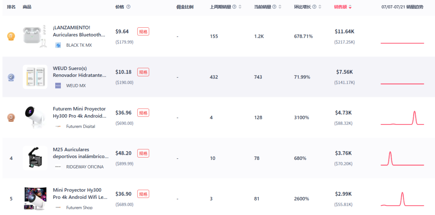Click the help icon beside 上周期销量
Image resolution: width=435 pixels, height=215 pixels.
(x=234, y=7)
